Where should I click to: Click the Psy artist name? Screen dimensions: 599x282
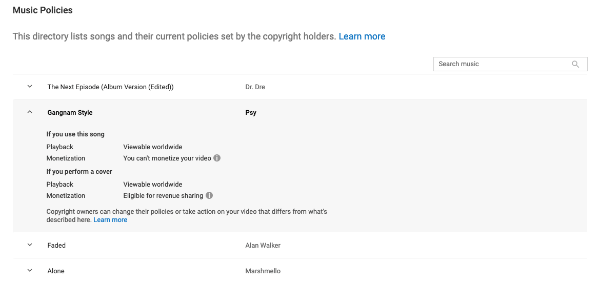tap(251, 113)
